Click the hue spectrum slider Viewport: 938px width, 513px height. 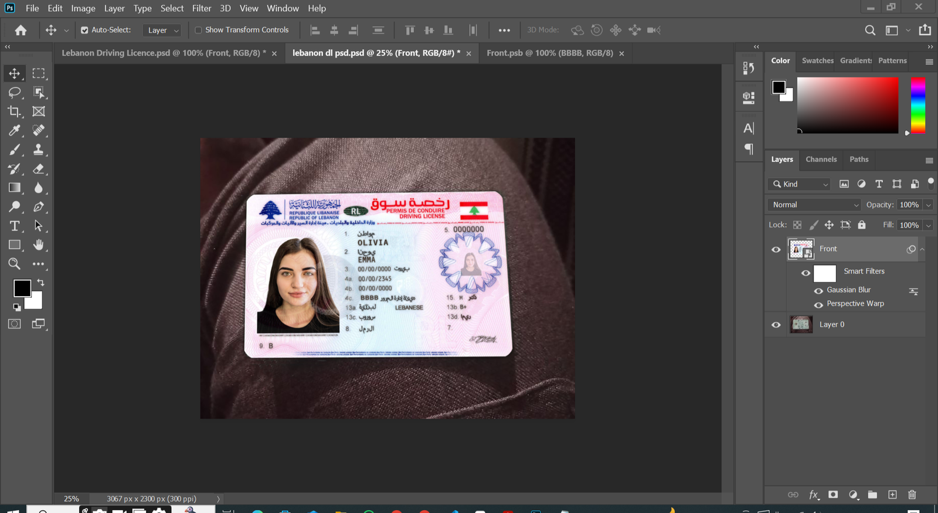[x=918, y=105]
